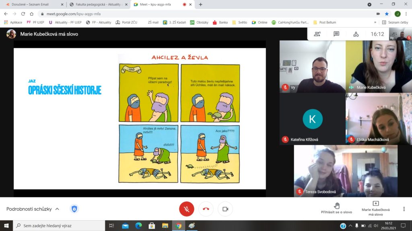Expand Podrobnosti schůzky details

[33, 209]
